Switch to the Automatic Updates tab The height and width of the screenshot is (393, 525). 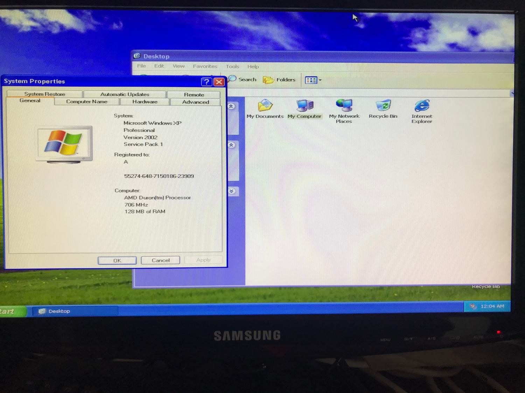(125, 94)
